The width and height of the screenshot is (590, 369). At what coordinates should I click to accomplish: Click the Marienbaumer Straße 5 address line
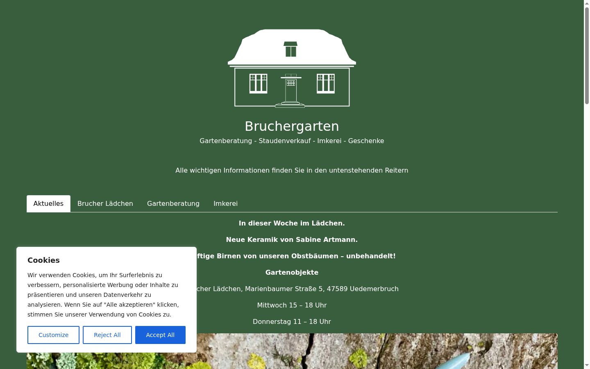[x=297, y=289]
